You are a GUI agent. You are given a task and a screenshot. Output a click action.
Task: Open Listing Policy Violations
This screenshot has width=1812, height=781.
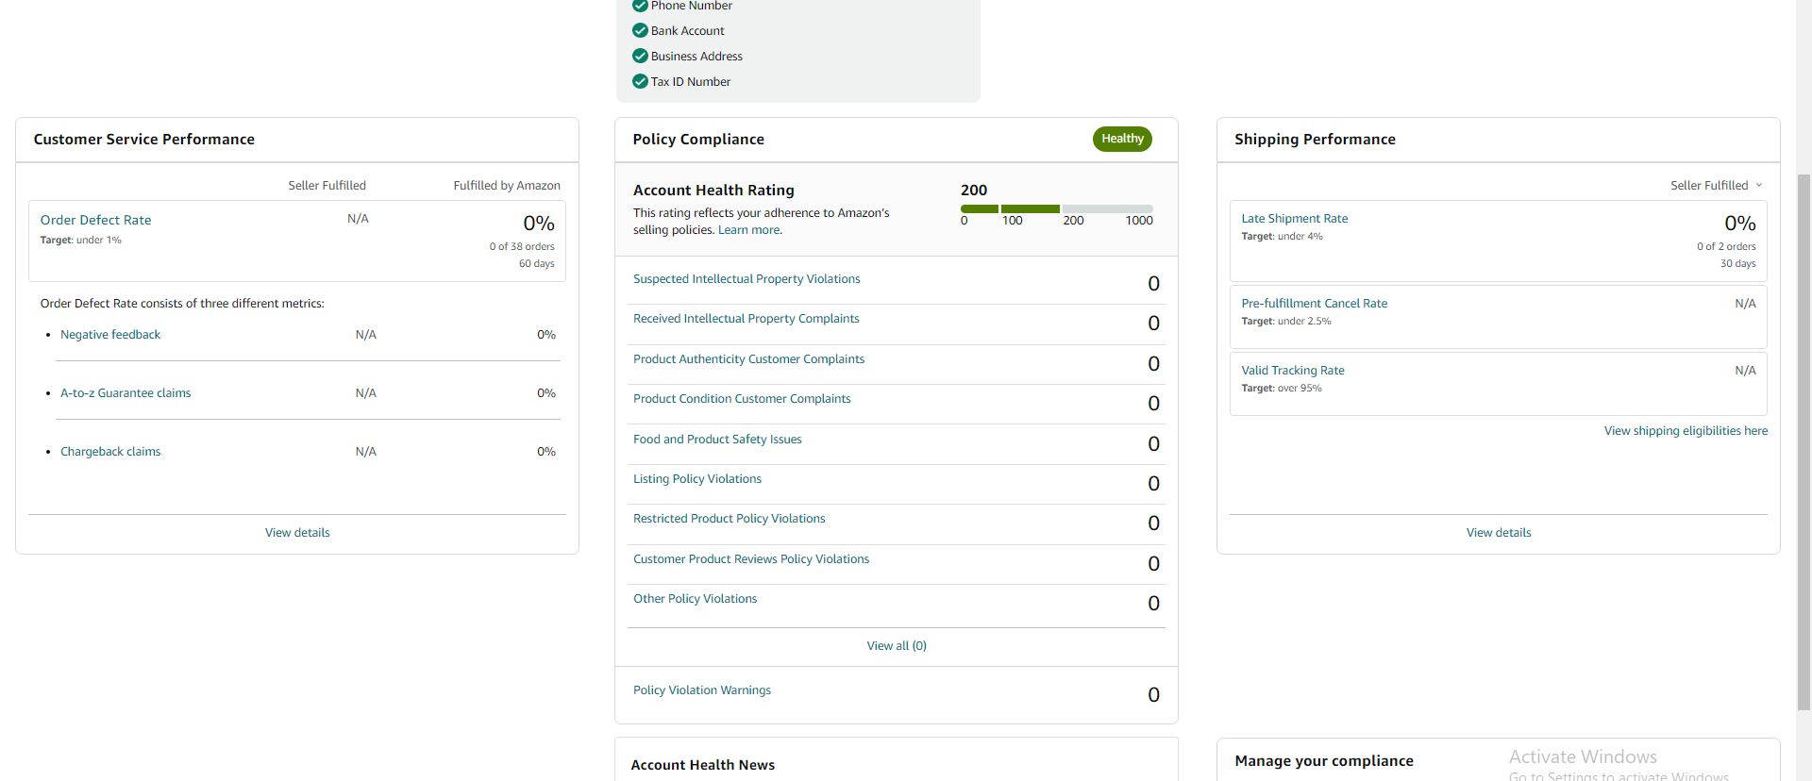click(x=697, y=479)
